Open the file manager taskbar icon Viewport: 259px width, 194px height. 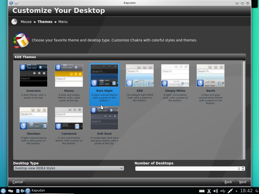[18, 191]
